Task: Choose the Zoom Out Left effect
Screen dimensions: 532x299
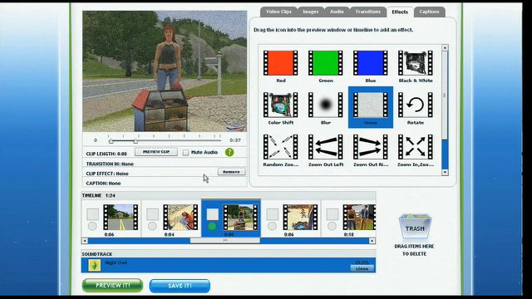Action: click(x=325, y=147)
